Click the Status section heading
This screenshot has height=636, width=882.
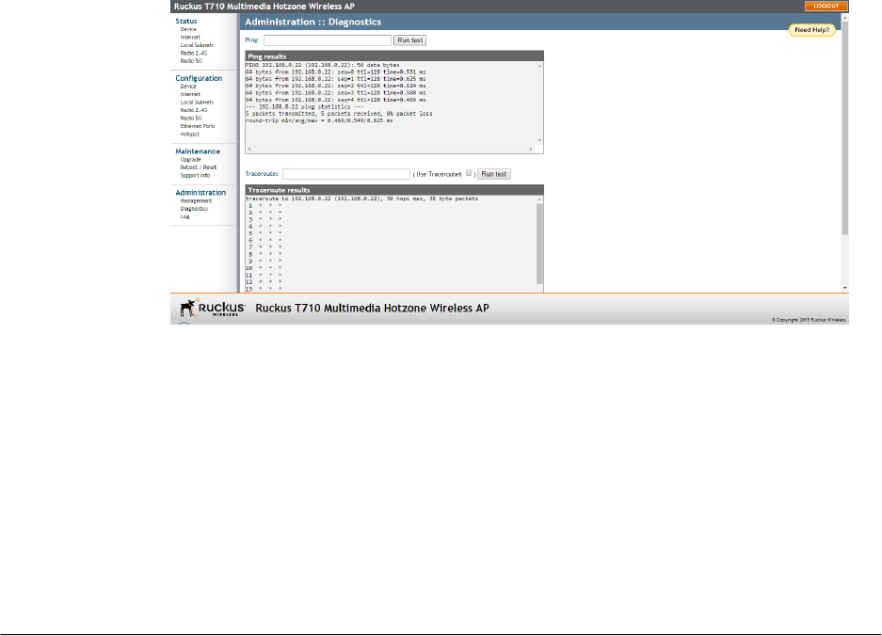click(x=186, y=22)
